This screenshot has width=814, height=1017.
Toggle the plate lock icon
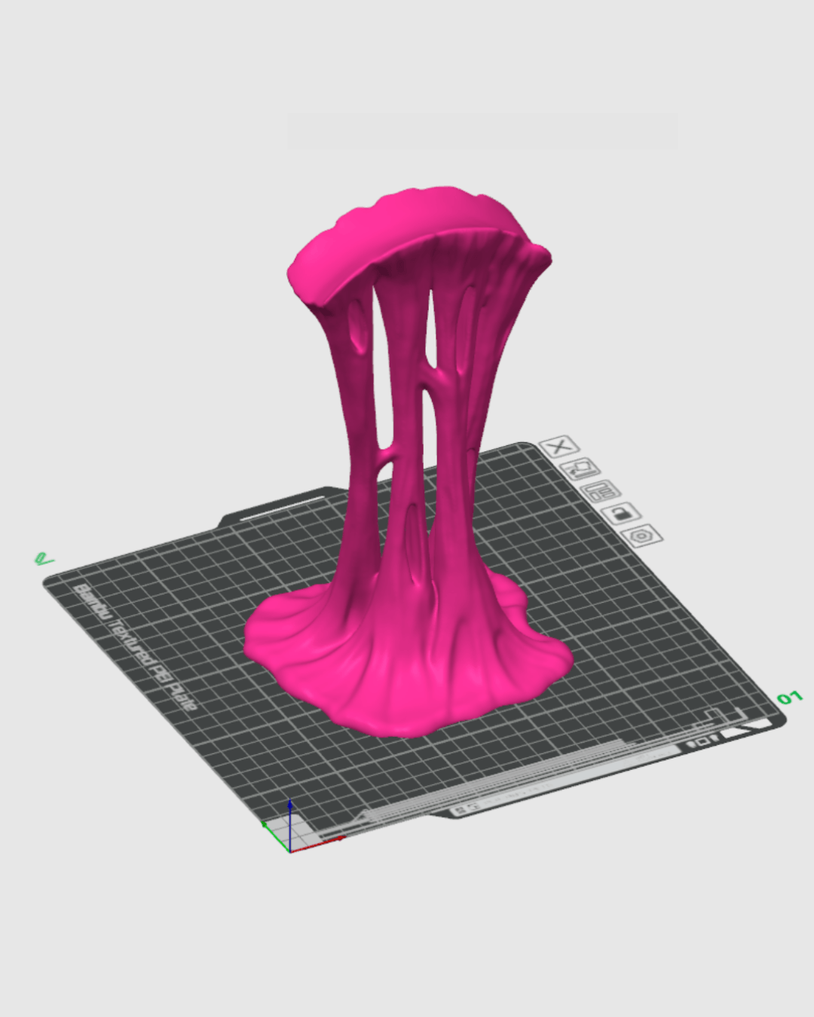click(x=622, y=515)
